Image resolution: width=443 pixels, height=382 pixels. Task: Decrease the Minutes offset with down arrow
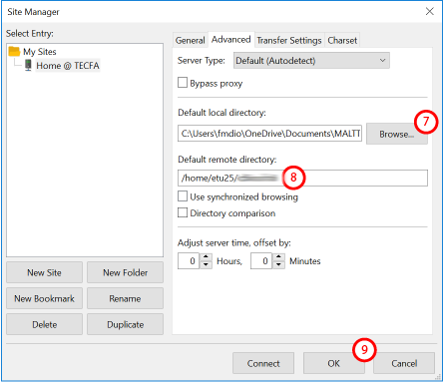coord(278,264)
